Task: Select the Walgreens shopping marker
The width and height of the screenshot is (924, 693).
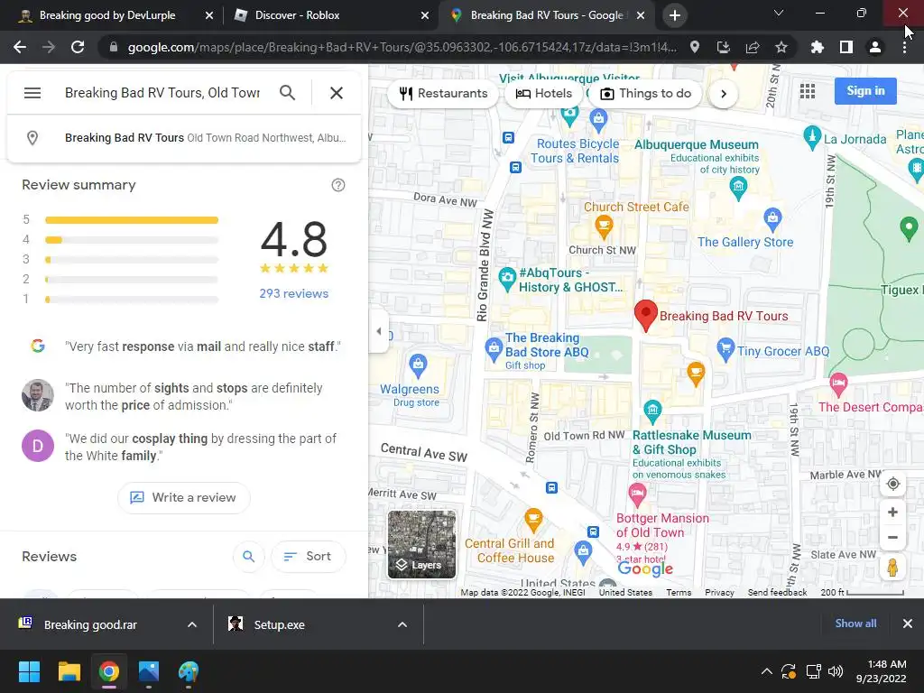Action: coord(418,366)
